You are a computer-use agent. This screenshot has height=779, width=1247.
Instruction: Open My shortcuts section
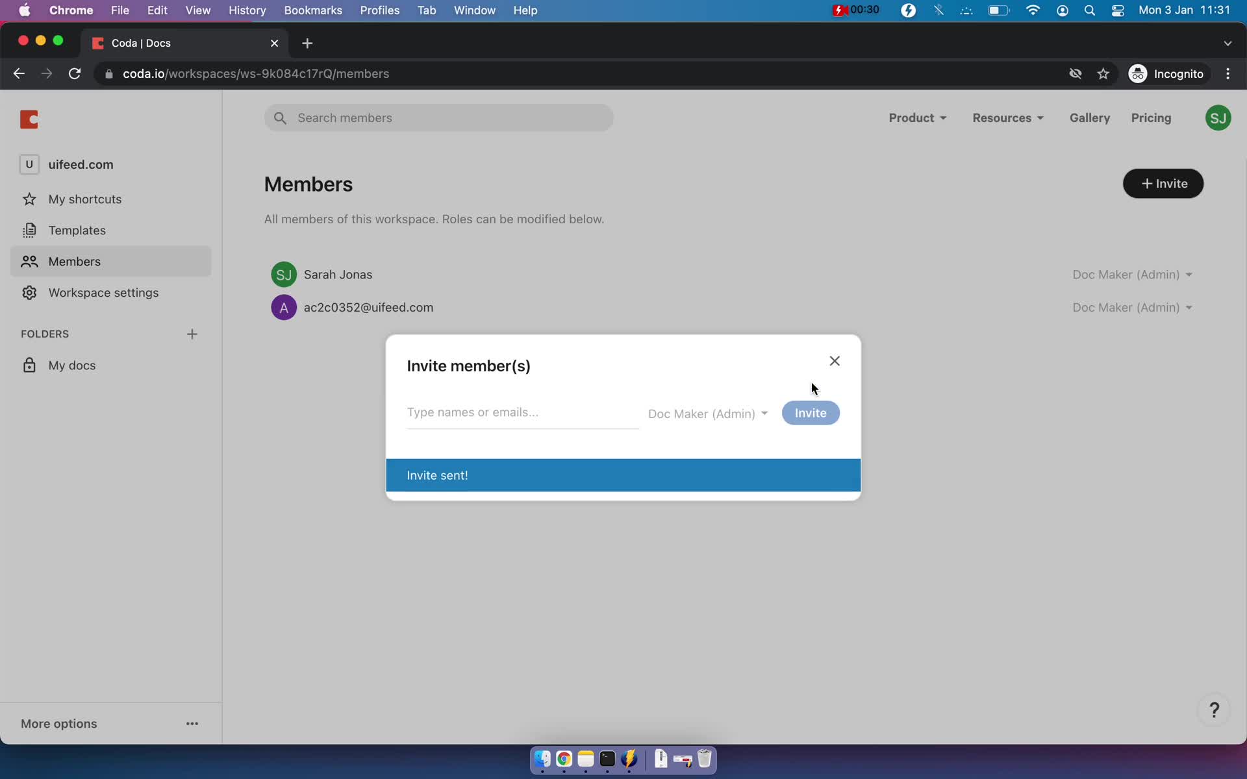tap(85, 199)
